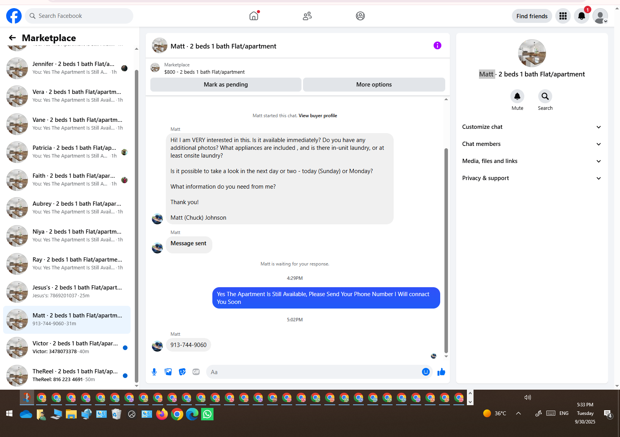Click the listing thumbnail in the chat header
This screenshot has width=620, height=437.
pos(160,45)
